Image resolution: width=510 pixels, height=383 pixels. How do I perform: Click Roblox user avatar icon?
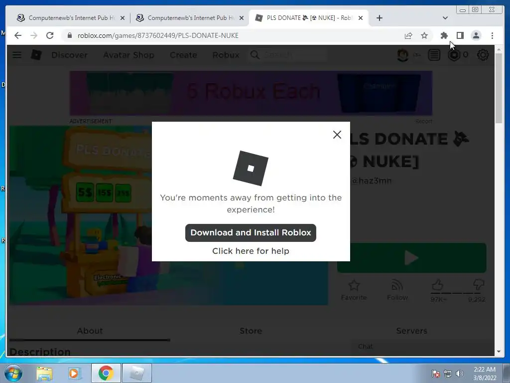point(403,55)
